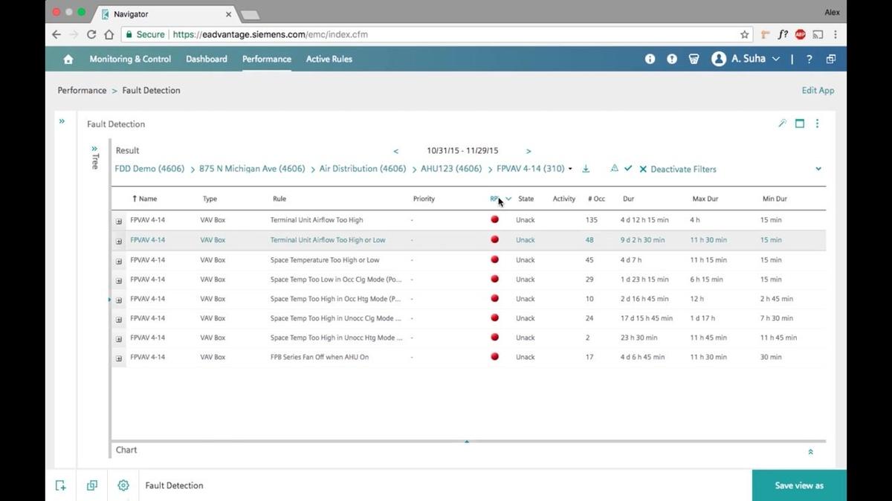This screenshot has width=892, height=501.
Task: Sort by the Max Dur column header
Action: click(704, 199)
